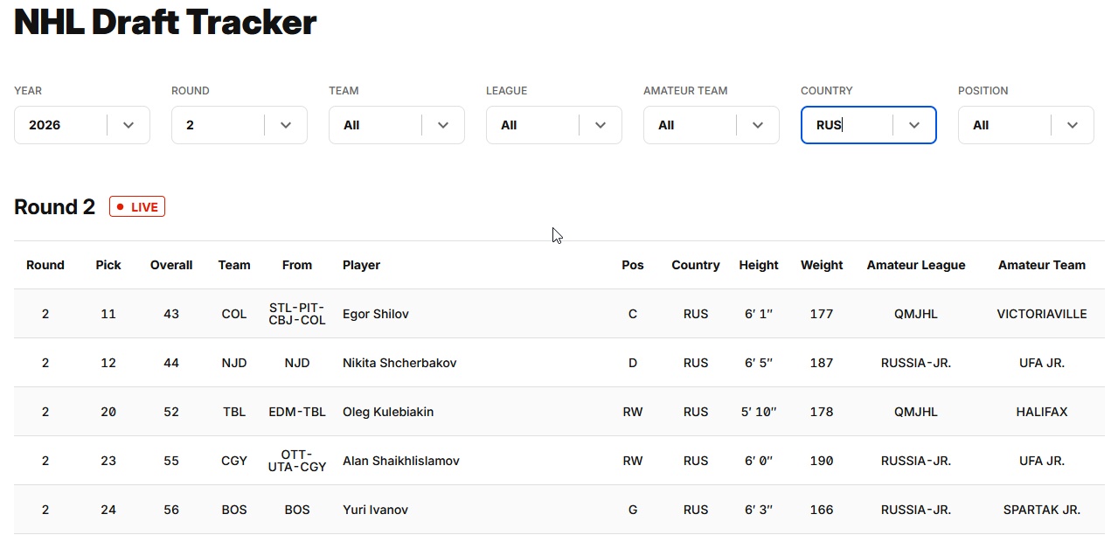Click overall pick 43

(171, 314)
